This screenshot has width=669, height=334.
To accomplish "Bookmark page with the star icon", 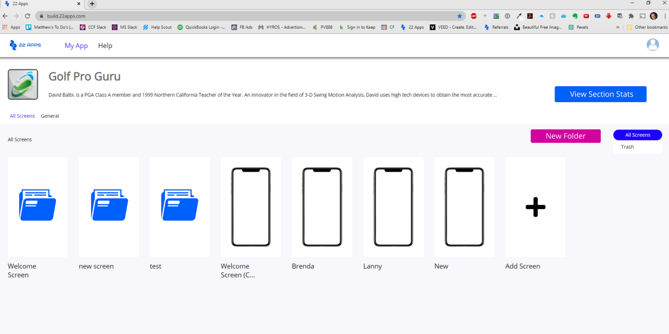I will click(459, 16).
